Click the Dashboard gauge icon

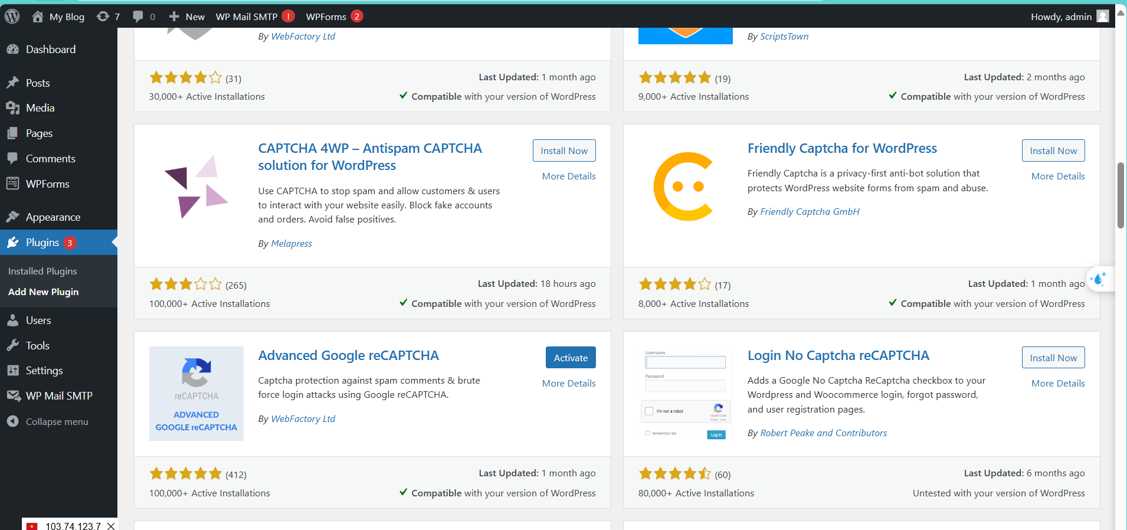click(x=13, y=50)
